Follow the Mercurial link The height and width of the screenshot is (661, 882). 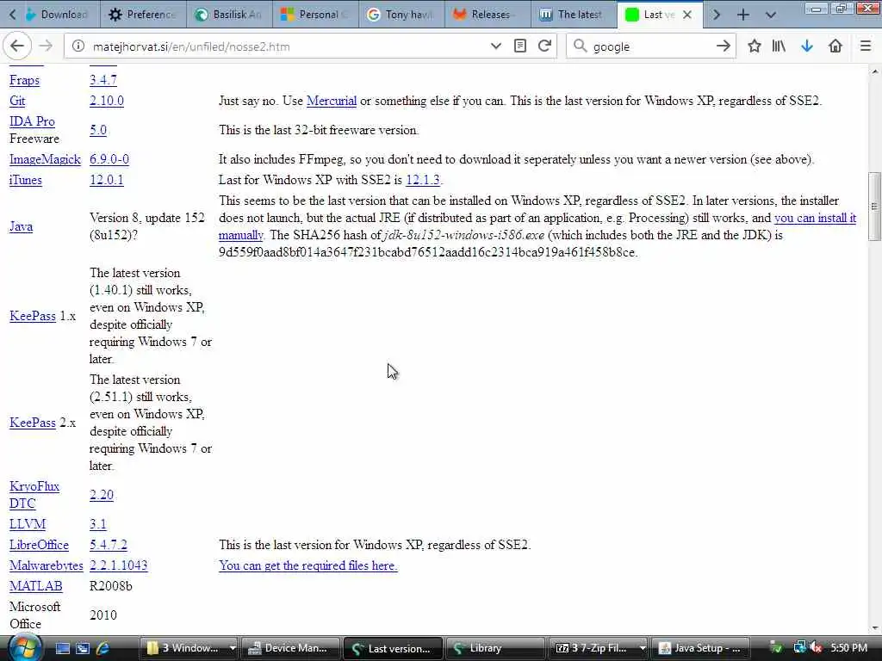(332, 101)
